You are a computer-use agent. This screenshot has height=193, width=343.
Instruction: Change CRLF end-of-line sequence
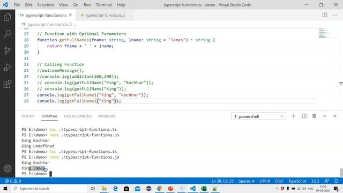click(x=279, y=181)
